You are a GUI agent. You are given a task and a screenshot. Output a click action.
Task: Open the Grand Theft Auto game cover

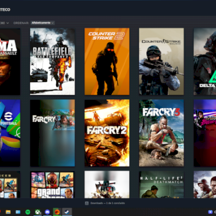pyautogui.click(x=52, y=185)
